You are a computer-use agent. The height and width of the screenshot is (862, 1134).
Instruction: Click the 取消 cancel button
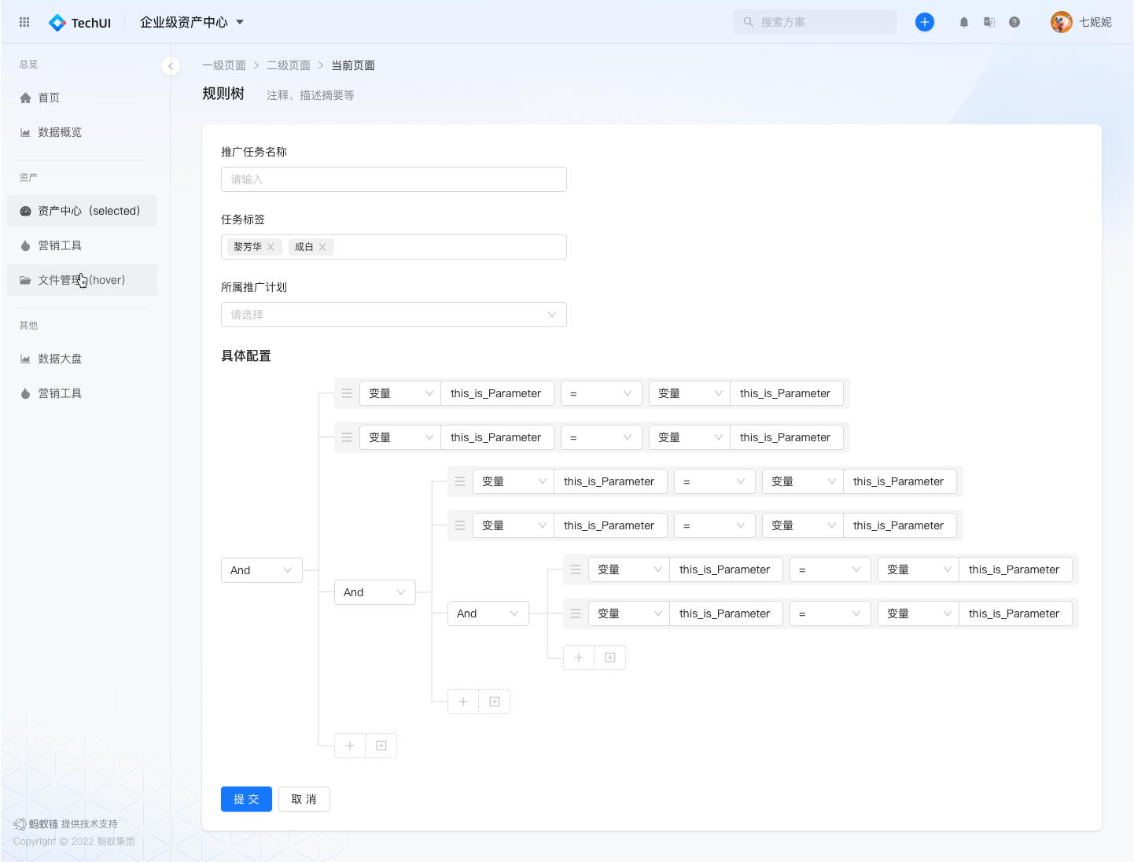click(304, 799)
